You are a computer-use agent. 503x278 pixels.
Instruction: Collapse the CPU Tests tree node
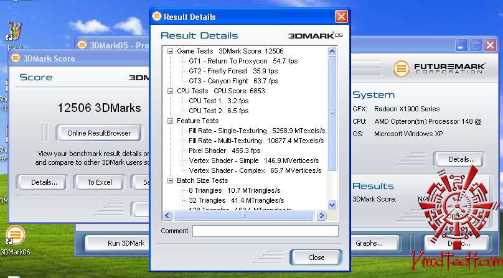tap(170, 91)
